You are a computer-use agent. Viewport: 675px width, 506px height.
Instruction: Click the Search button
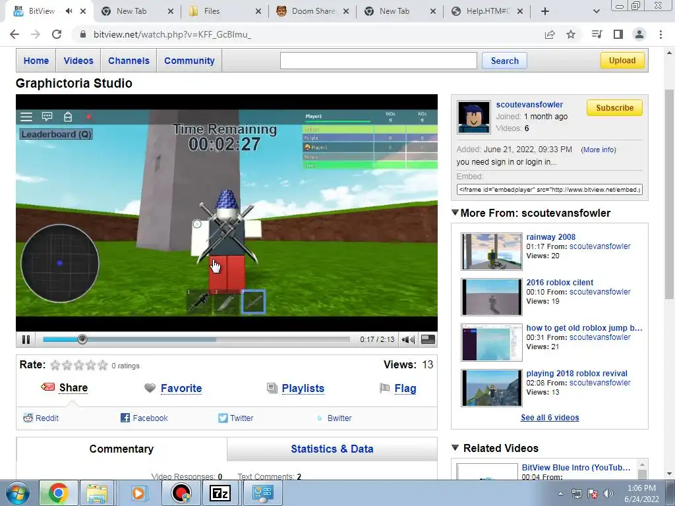[504, 61]
